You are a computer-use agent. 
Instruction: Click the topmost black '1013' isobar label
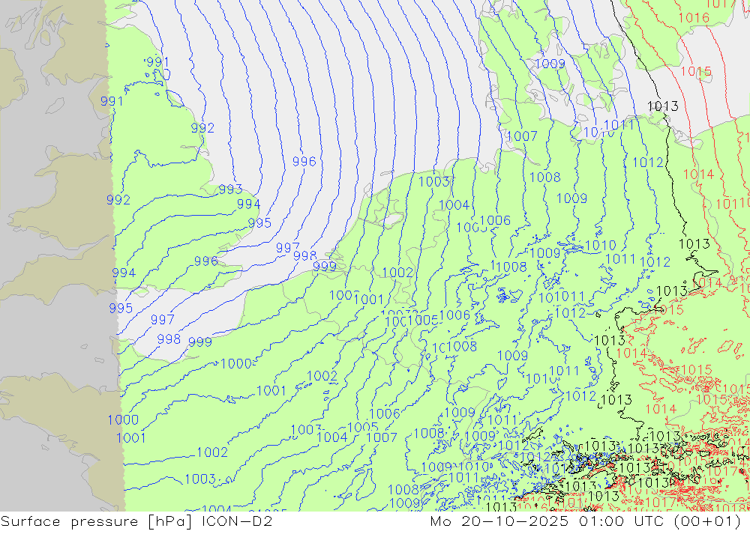pyautogui.click(x=662, y=106)
